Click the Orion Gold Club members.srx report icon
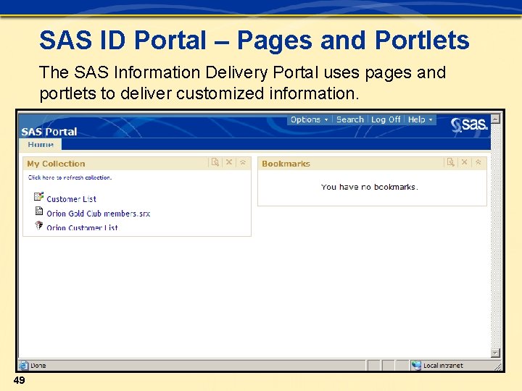This screenshot has height=391, width=522. (39, 211)
